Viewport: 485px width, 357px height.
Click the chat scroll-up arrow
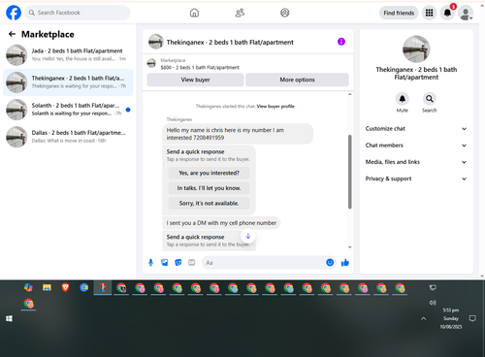pos(349,94)
